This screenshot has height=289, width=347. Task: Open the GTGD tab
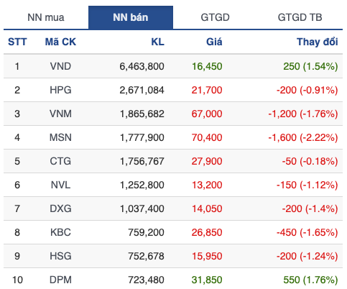click(215, 17)
